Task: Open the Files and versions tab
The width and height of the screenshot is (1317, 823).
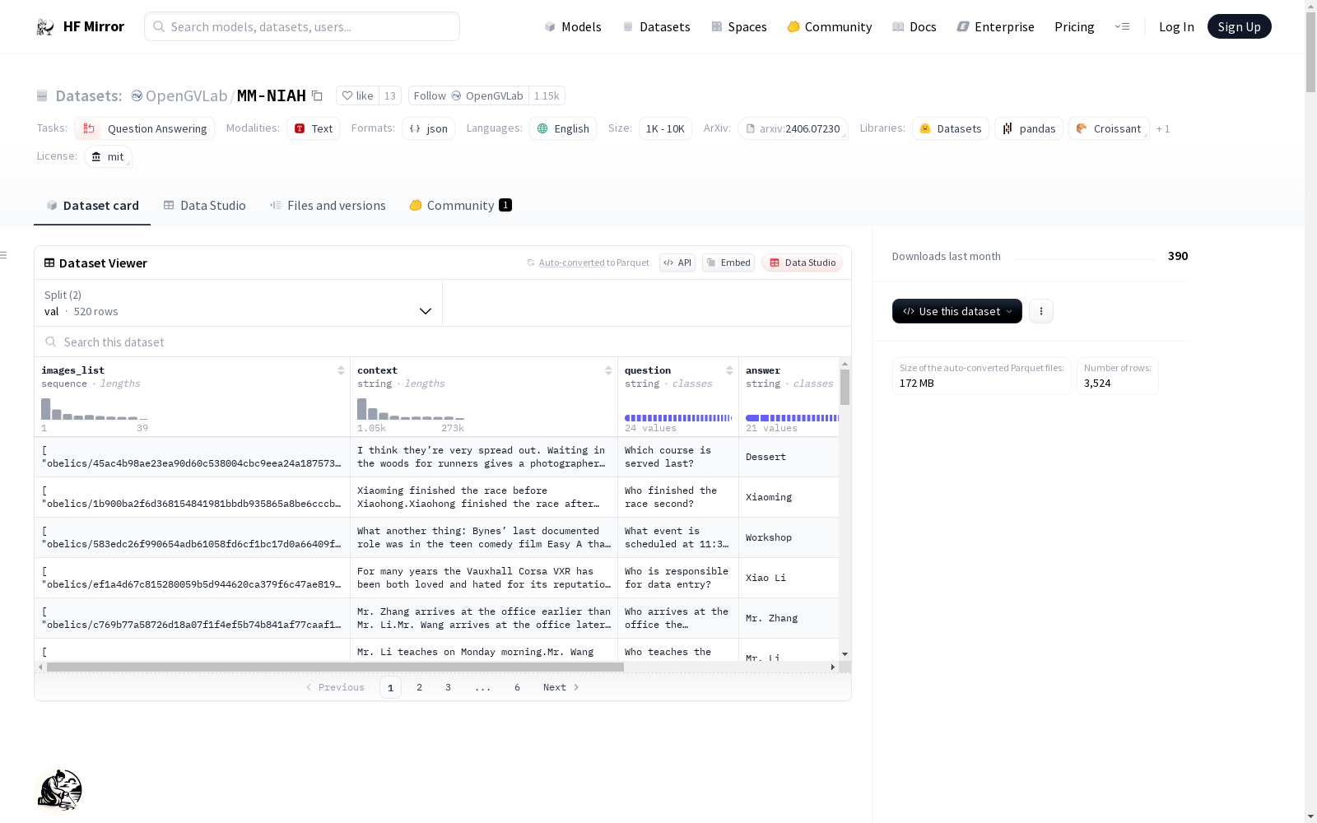Action: 328,206
